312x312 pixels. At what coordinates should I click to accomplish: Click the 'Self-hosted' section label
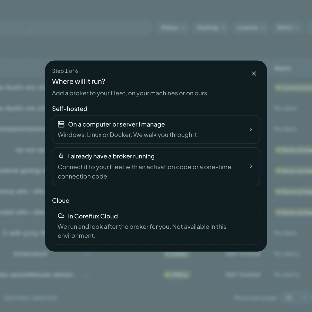click(70, 109)
